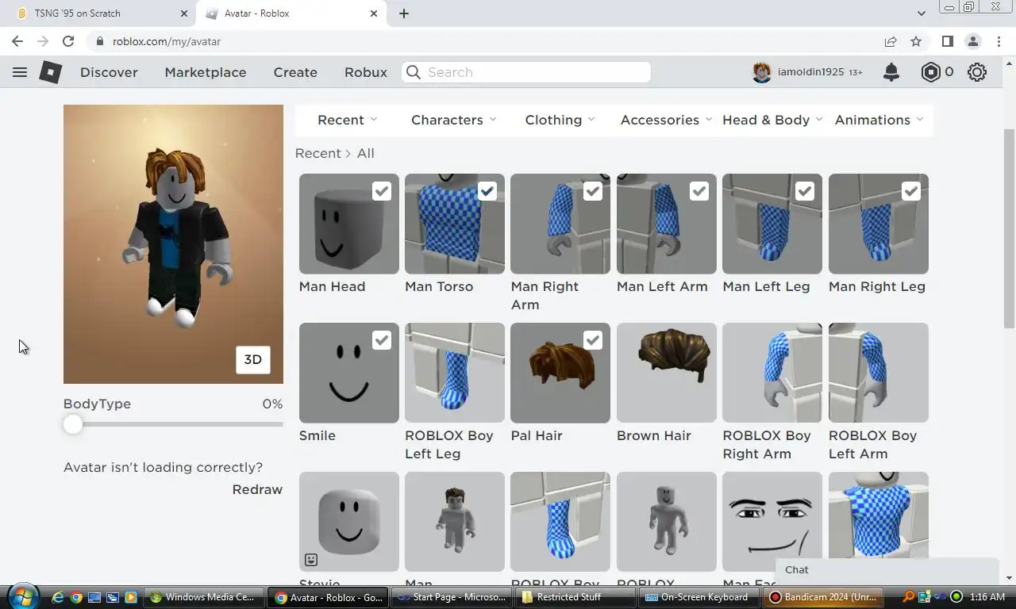The image size is (1016, 609).
Task: Select the Man Face thumbnail
Action: tap(772, 522)
